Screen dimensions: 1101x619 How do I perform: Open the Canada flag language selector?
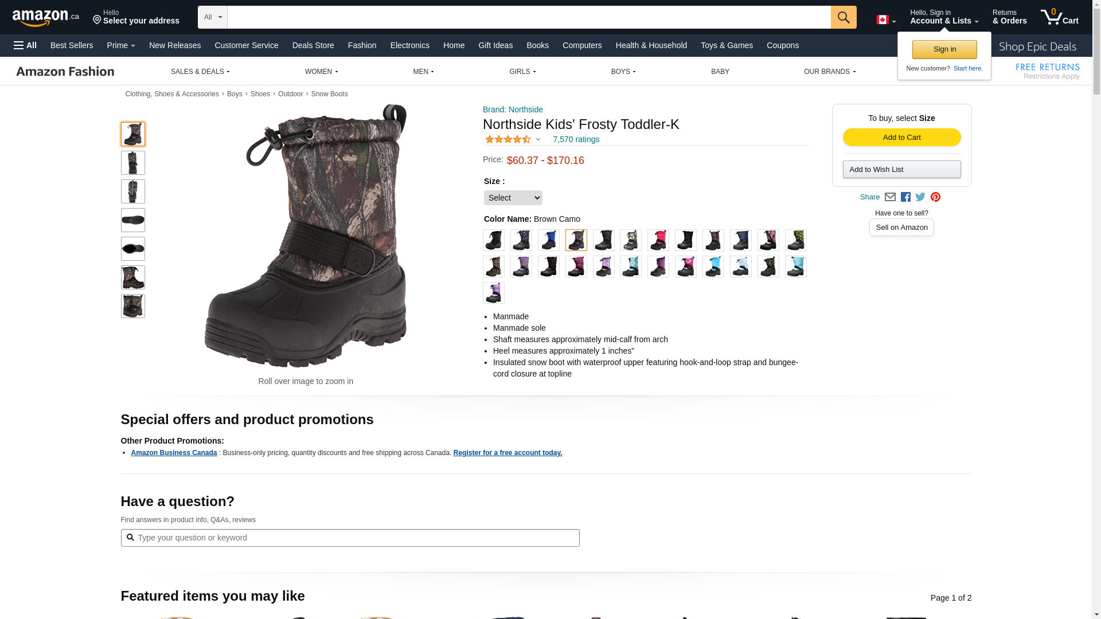(886, 20)
